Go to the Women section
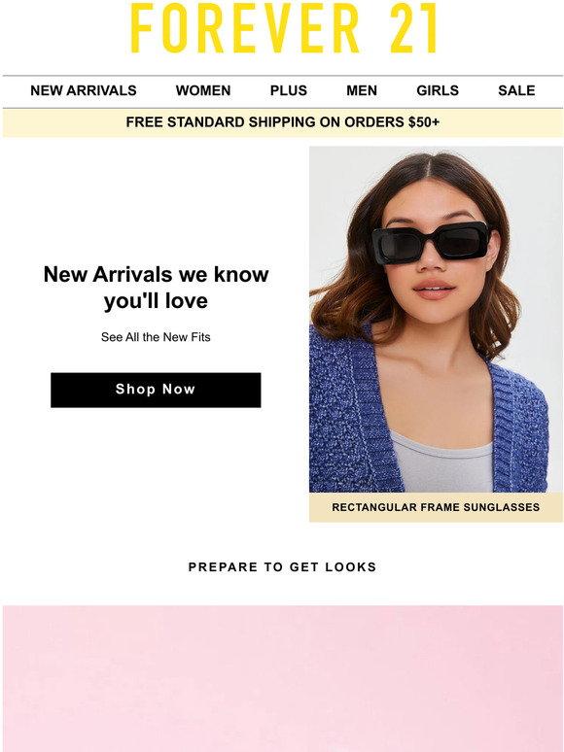The image size is (564, 752). click(x=203, y=90)
